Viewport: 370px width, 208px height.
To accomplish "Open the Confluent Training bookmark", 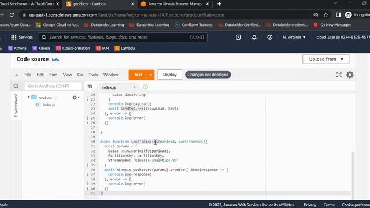I will click(x=194, y=25).
